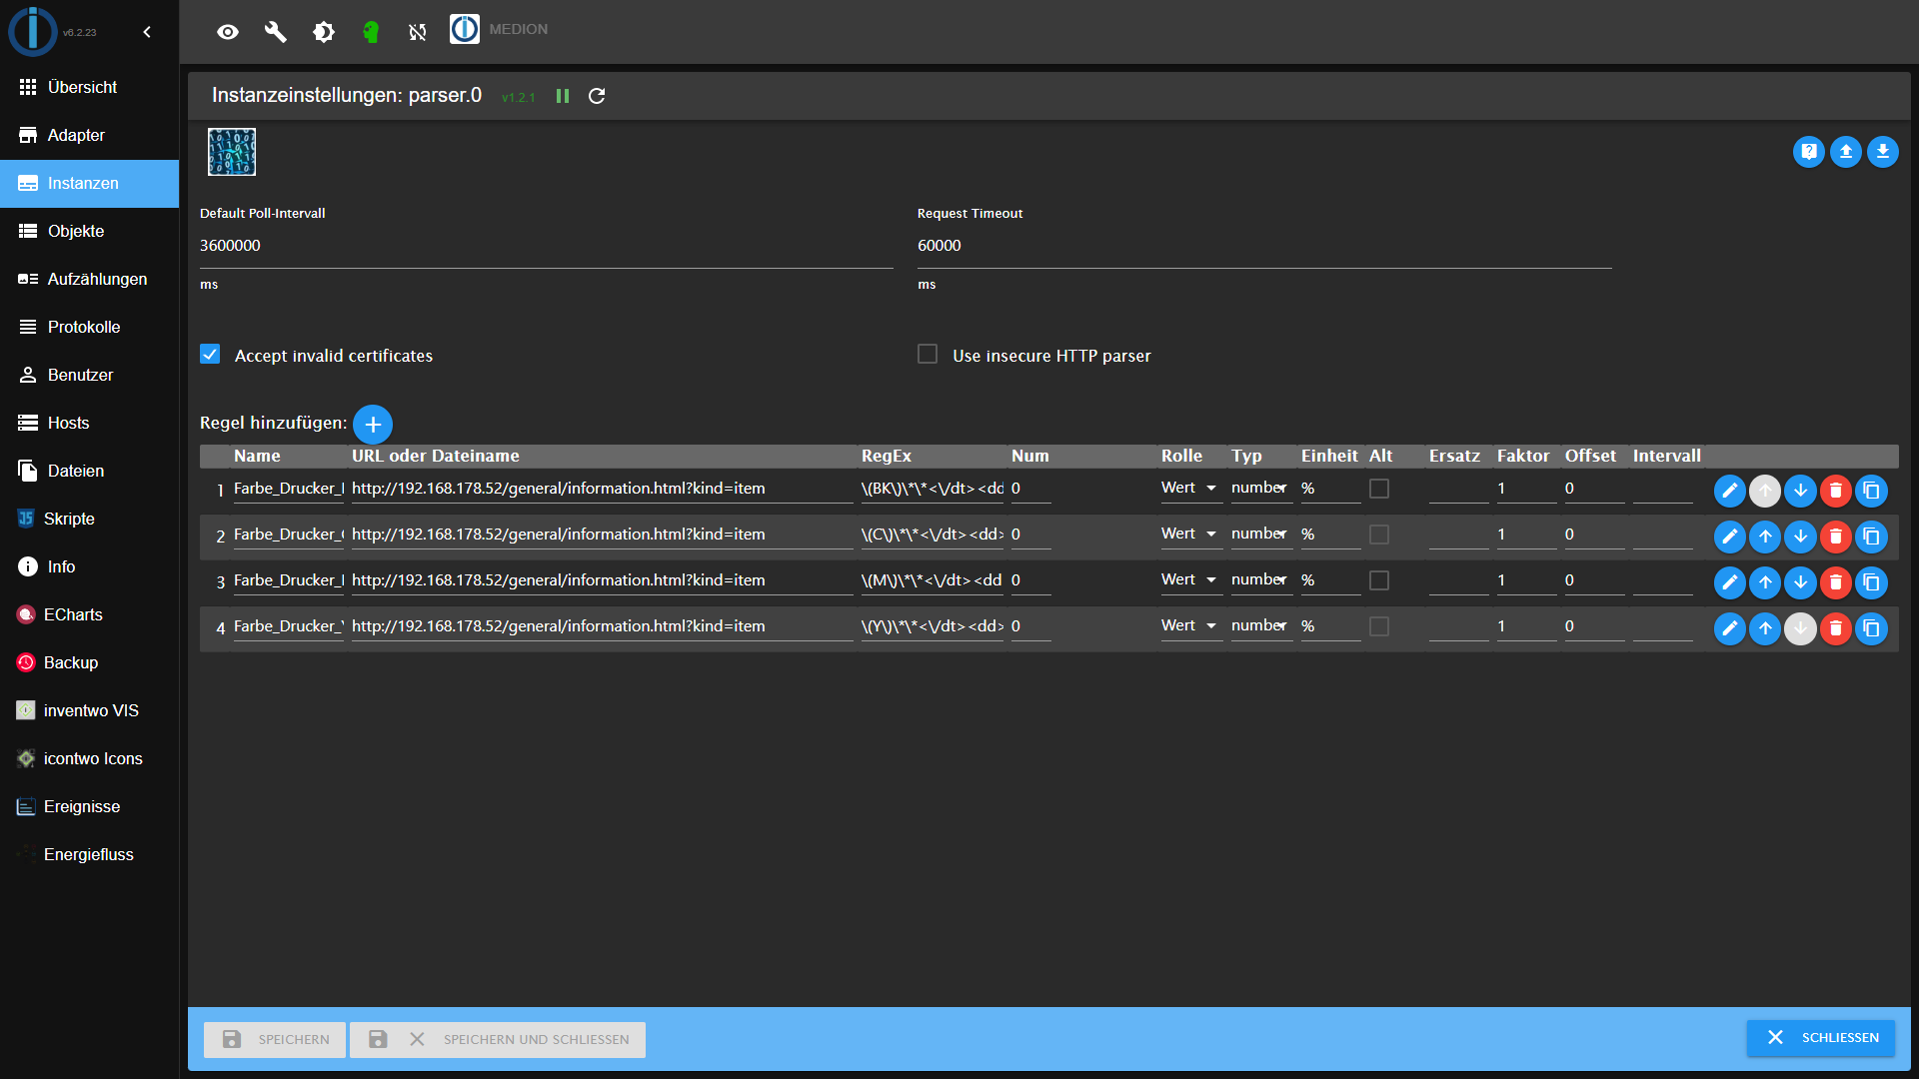Duplicate rule 2
The height and width of the screenshot is (1079, 1919).
tap(1872, 537)
